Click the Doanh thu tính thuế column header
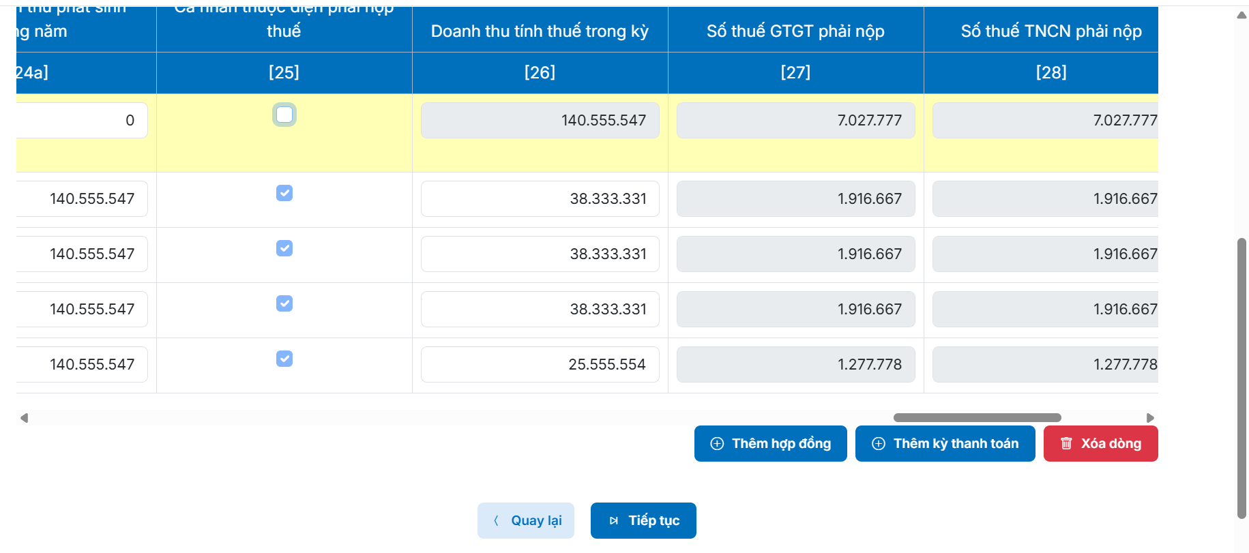 coord(540,31)
